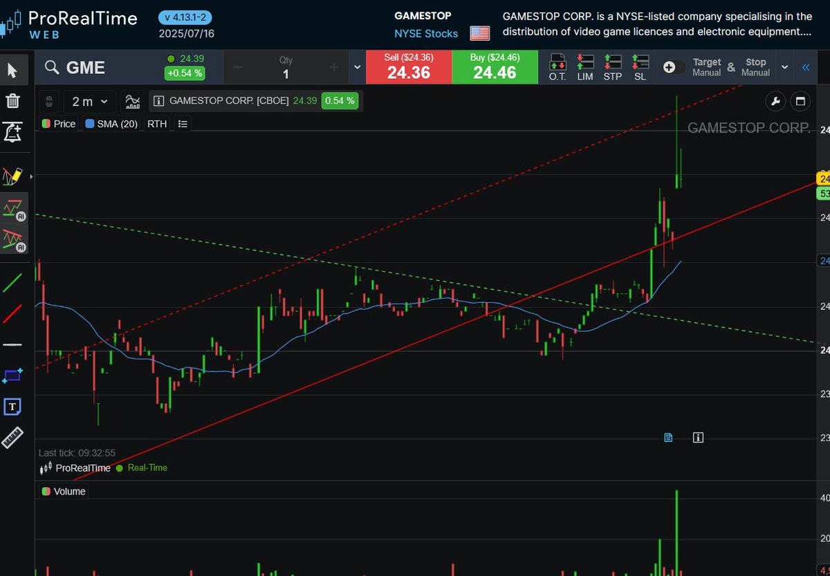Toggle the RTH regular trading hours button
Image resolution: width=830 pixels, height=576 pixels.
(157, 124)
